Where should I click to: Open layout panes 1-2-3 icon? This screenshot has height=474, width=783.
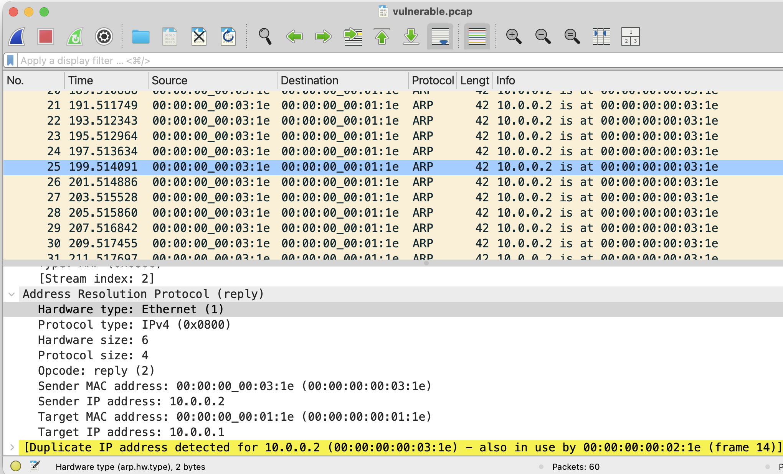(x=631, y=36)
